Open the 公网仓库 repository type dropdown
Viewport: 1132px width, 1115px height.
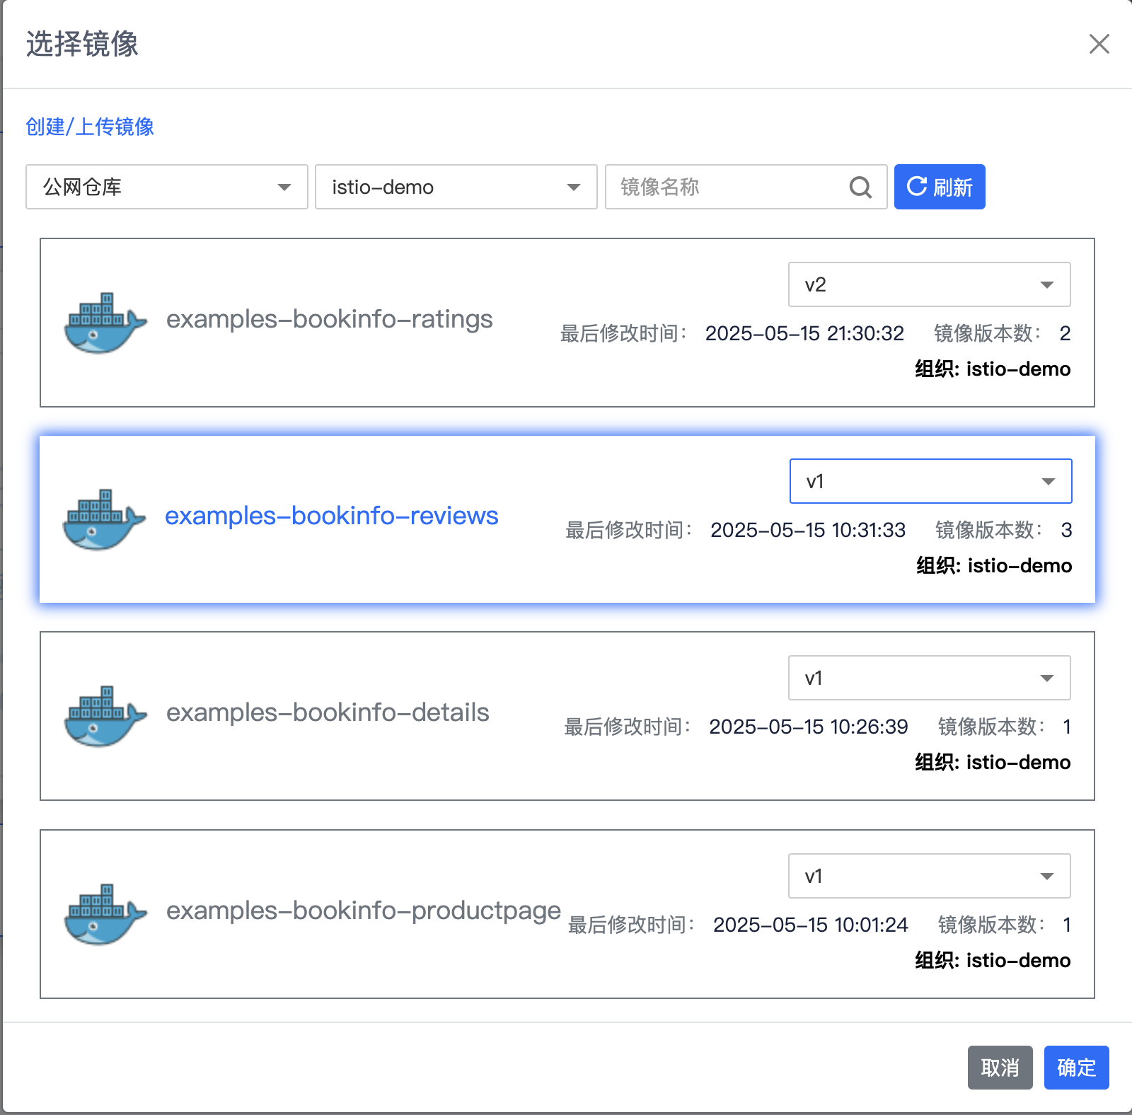tap(167, 187)
